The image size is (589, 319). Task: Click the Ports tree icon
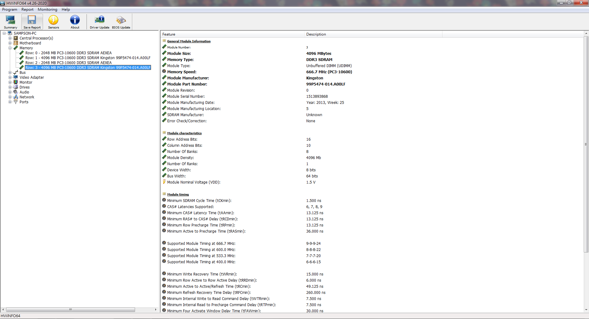point(16,102)
